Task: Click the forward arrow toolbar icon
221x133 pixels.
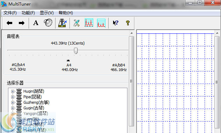Action: (x=21, y=23)
